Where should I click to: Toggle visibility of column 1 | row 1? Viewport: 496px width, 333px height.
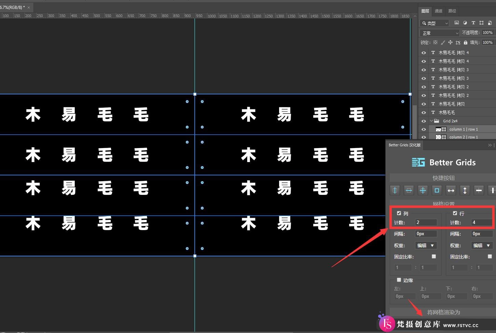point(424,130)
